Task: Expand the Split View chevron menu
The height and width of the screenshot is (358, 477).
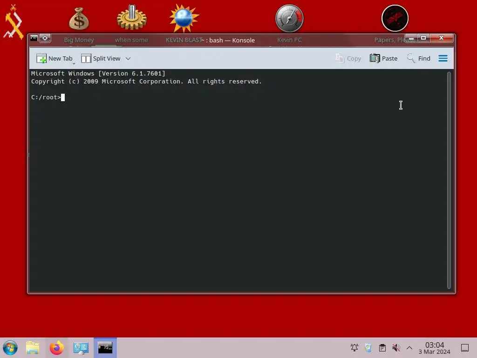Action: point(128,58)
